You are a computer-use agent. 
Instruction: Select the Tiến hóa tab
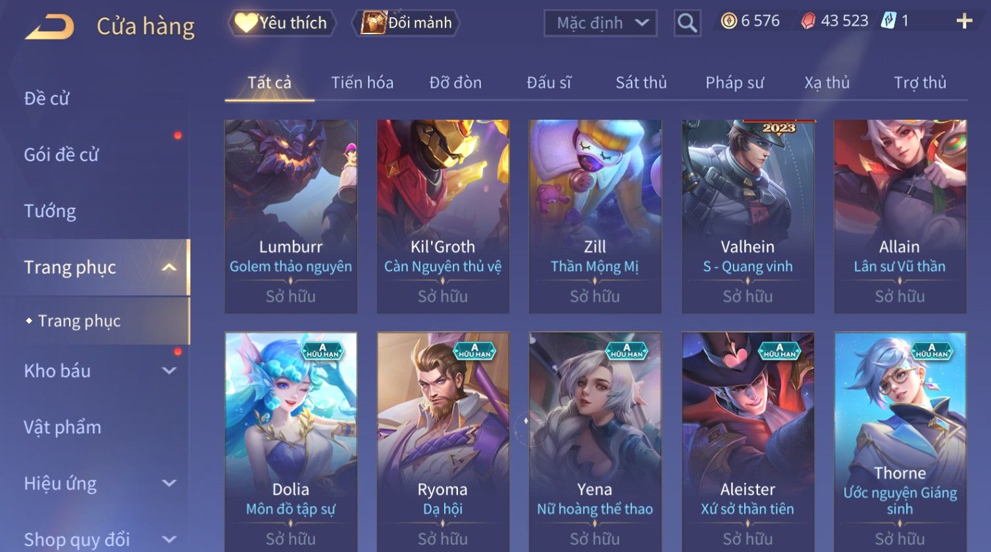pyautogui.click(x=362, y=82)
